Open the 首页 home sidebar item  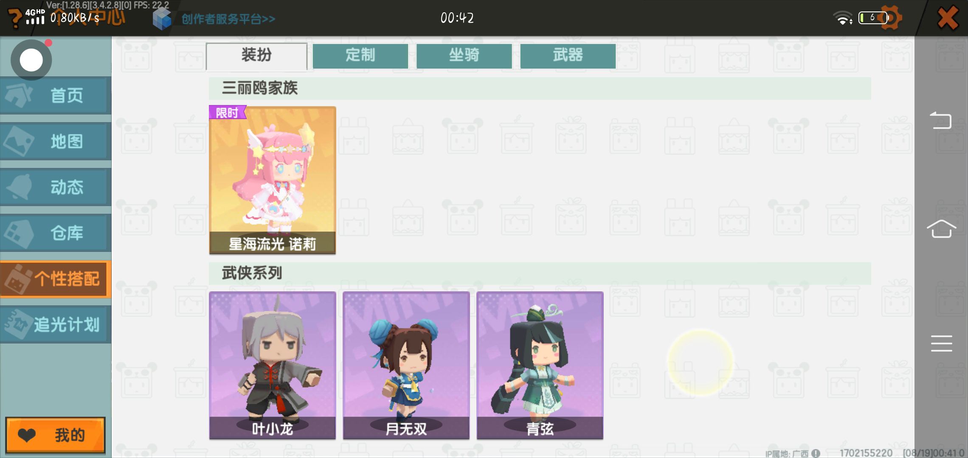pos(56,95)
